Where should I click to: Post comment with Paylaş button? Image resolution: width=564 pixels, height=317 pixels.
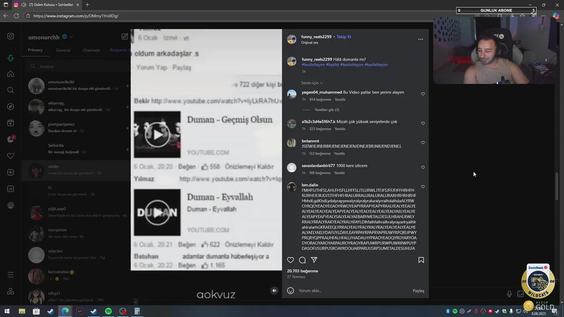[x=418, y=291]
